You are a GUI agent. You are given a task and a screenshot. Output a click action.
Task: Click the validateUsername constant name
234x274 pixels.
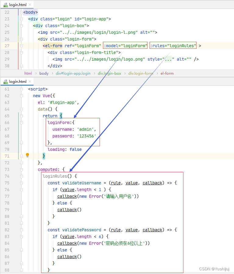coord(82,183)
